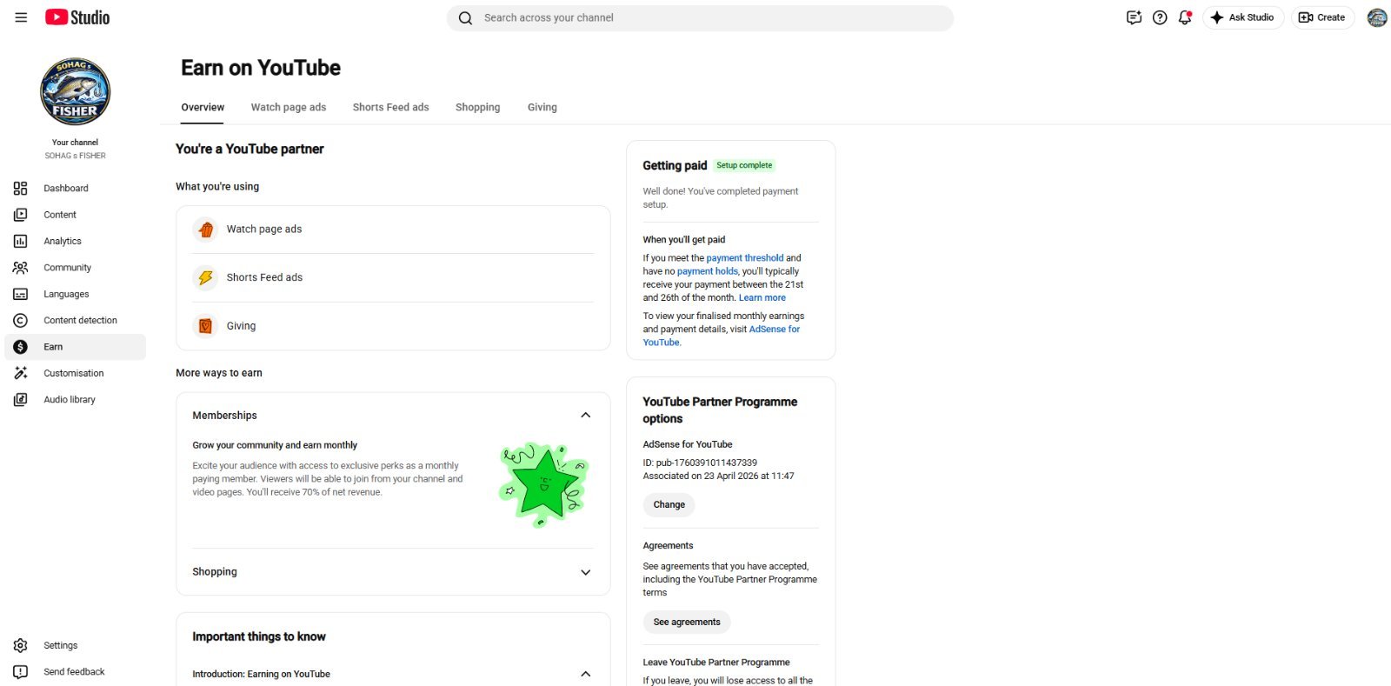Screen dimensions: 1391x686
Task: Switch to the Watch page ads tab
Action: (x=289, y=108)
